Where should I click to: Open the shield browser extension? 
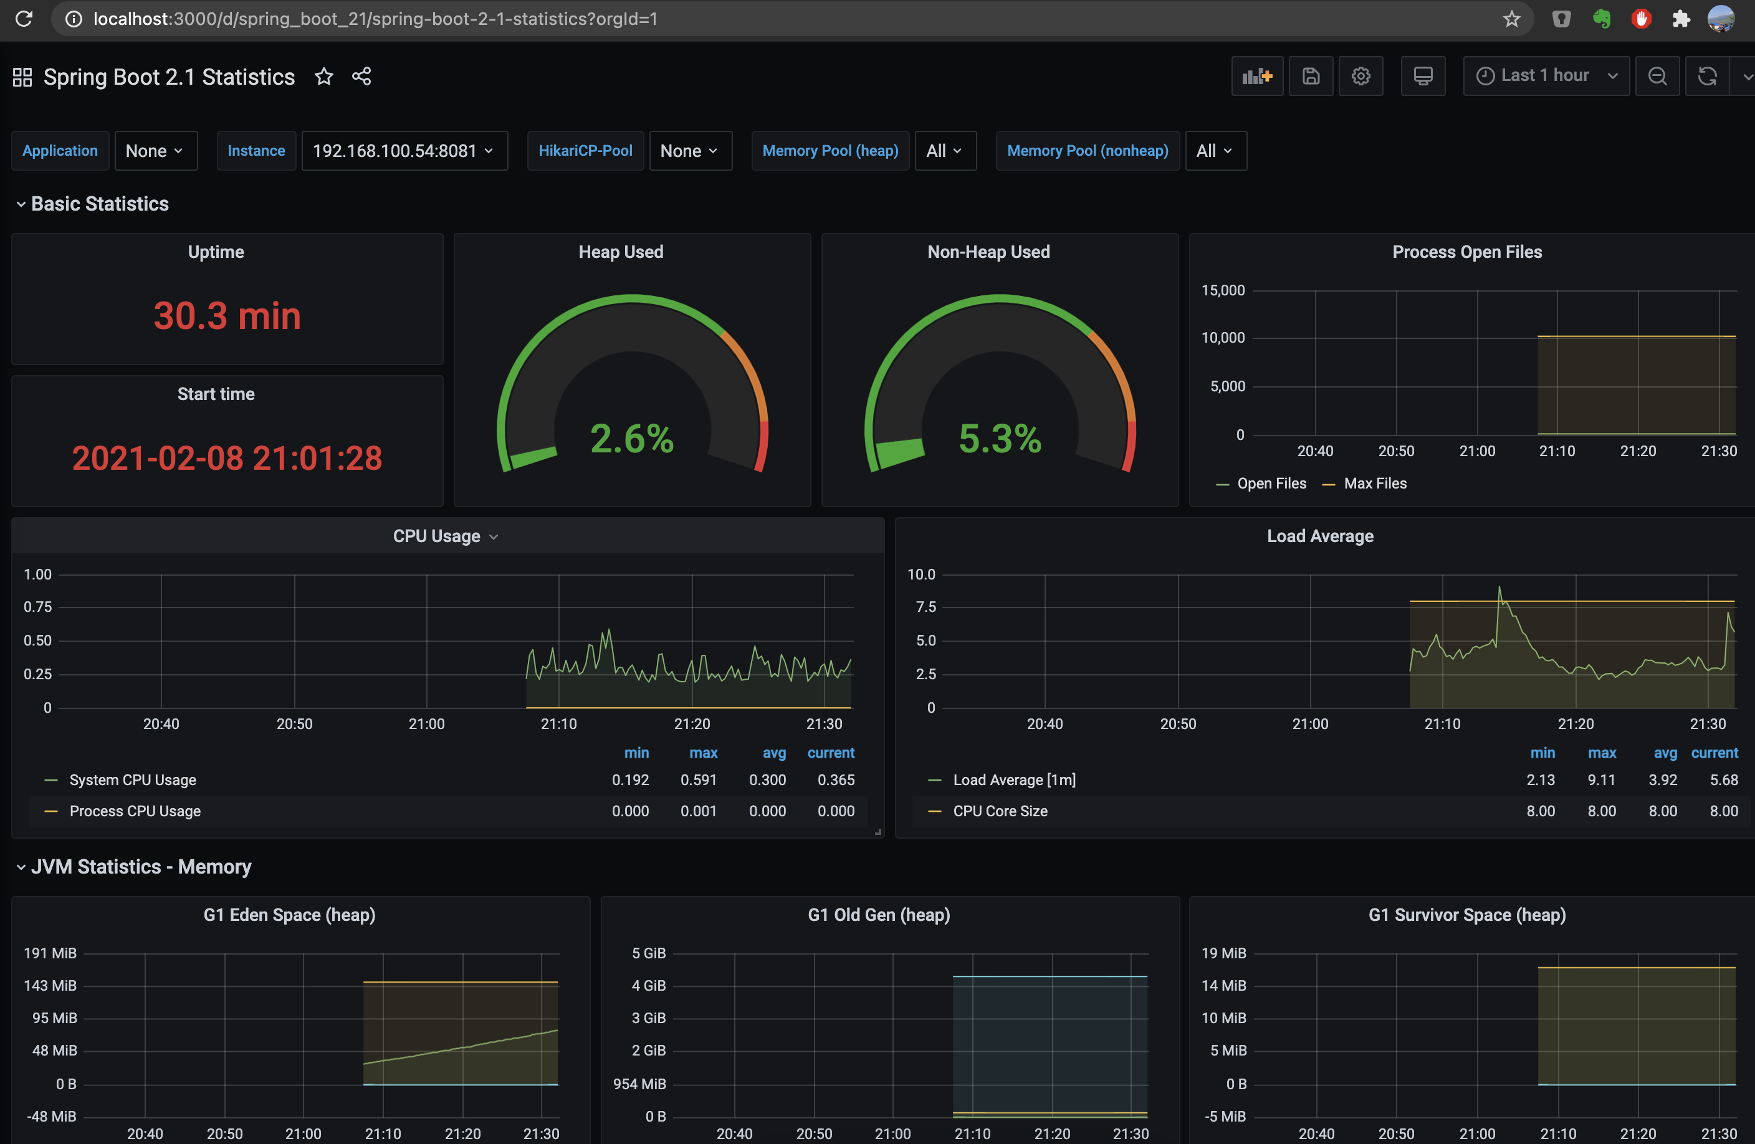pos(1561,19)
